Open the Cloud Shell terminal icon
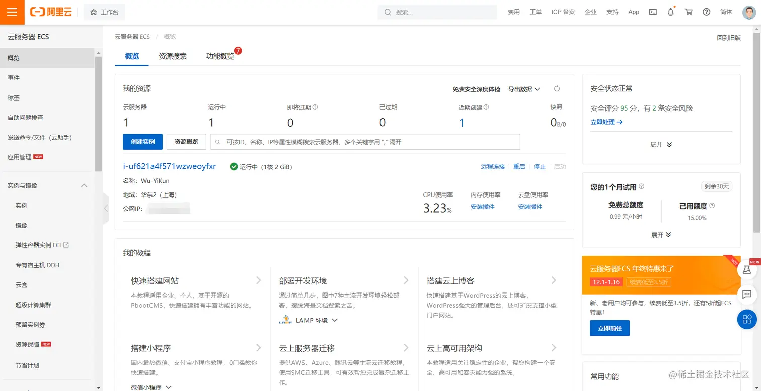The width and height of the screenshot is (761, 391). point(653,12)
